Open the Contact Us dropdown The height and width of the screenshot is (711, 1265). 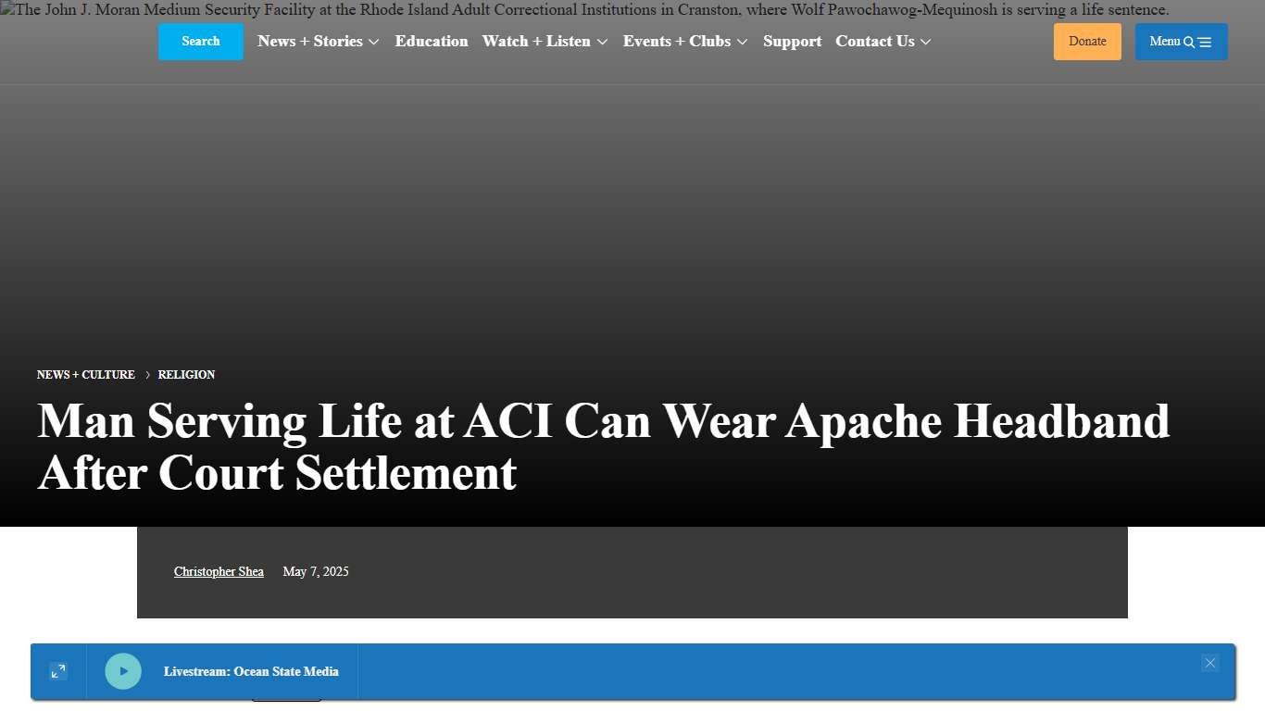(882, 41)
